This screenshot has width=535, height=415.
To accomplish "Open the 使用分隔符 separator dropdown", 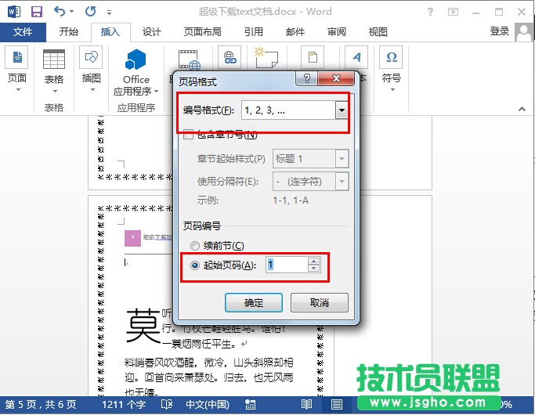I will click(341, 181).
